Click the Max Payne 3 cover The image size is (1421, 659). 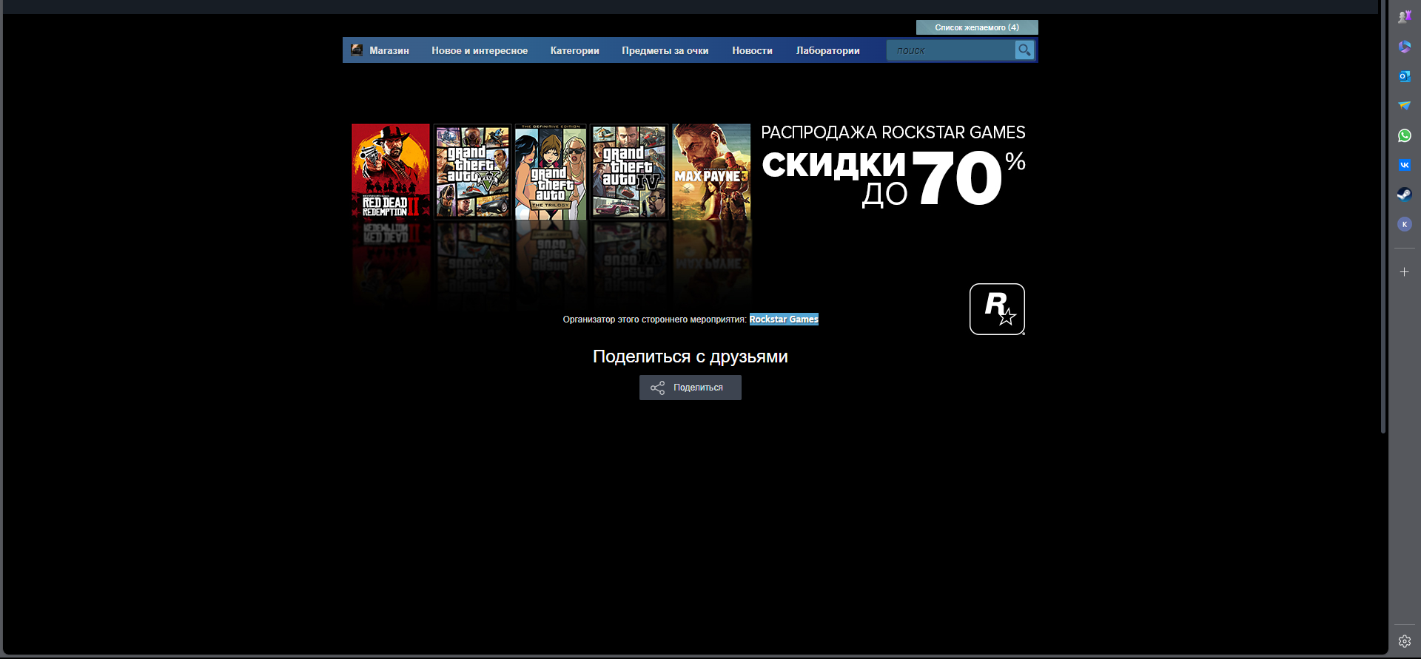coord(711,172)
